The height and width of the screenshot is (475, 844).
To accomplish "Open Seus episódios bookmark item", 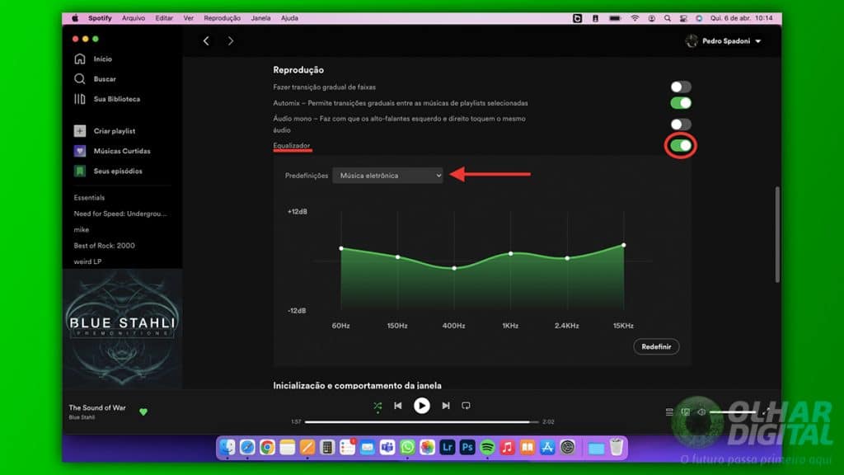I will tap(108, 172).
